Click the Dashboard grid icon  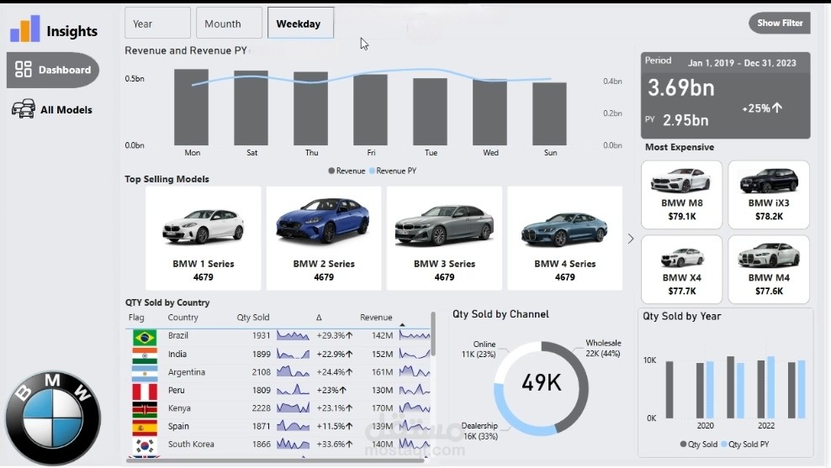click(x=24, y=70)
